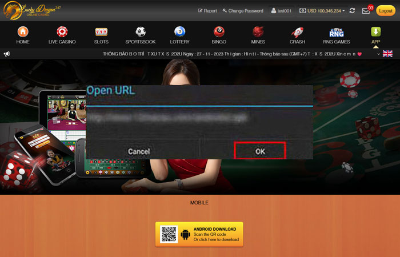Switch language using the UK flag

[387, 54]
